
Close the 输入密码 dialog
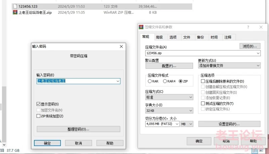[121, 47]
